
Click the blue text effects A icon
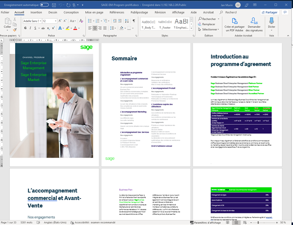point(60,28)
